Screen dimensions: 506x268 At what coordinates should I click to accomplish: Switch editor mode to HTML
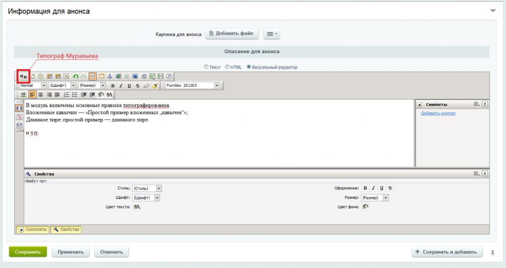tap(227, 67)
